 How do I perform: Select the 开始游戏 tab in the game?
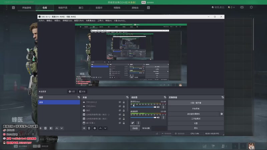(x=27, y=8)
